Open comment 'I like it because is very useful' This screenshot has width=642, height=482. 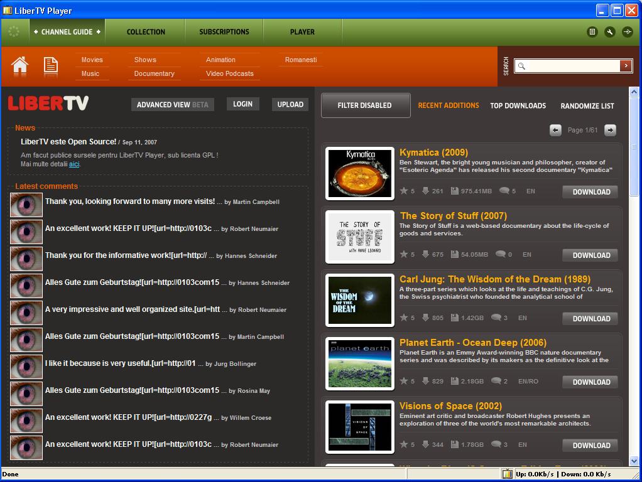tap(121, 363)
